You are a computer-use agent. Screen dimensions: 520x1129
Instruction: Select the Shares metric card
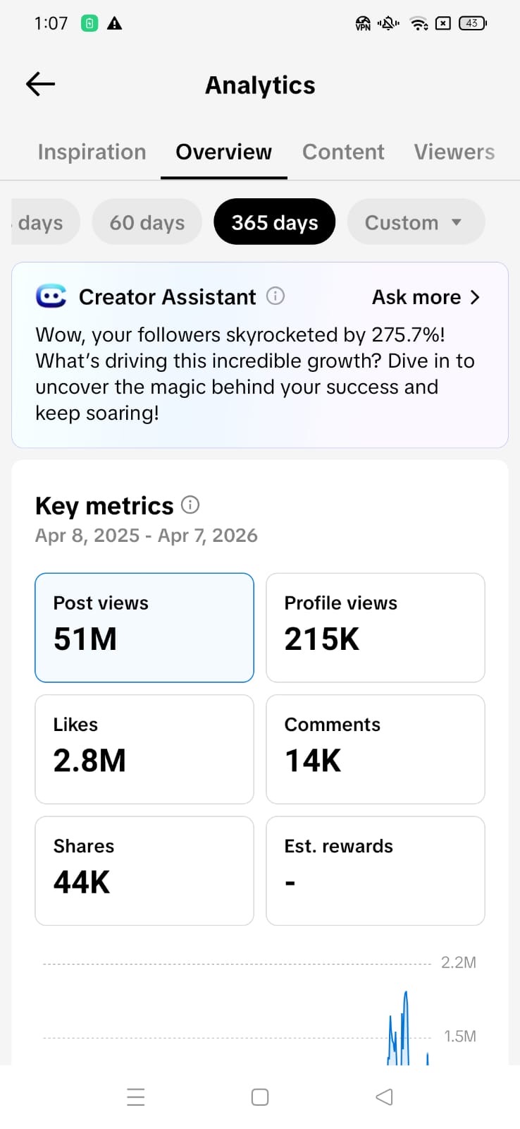coord(144,870)
